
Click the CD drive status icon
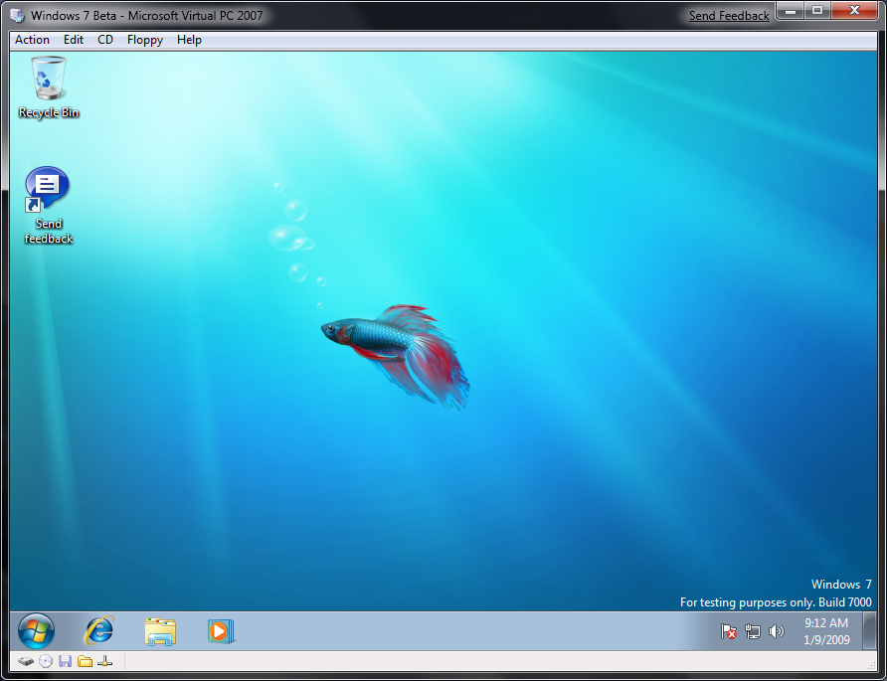pyautogui.click(x=46, y=661)
